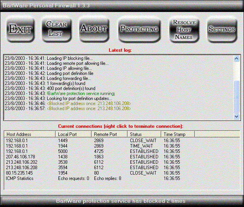Select log line 'Loading IP allowing file...'
The height and width of the screenshot is (207, 244).
(48, 68)
